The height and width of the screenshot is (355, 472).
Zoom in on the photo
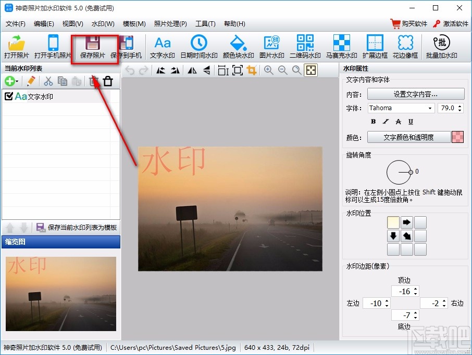(268, 71)
